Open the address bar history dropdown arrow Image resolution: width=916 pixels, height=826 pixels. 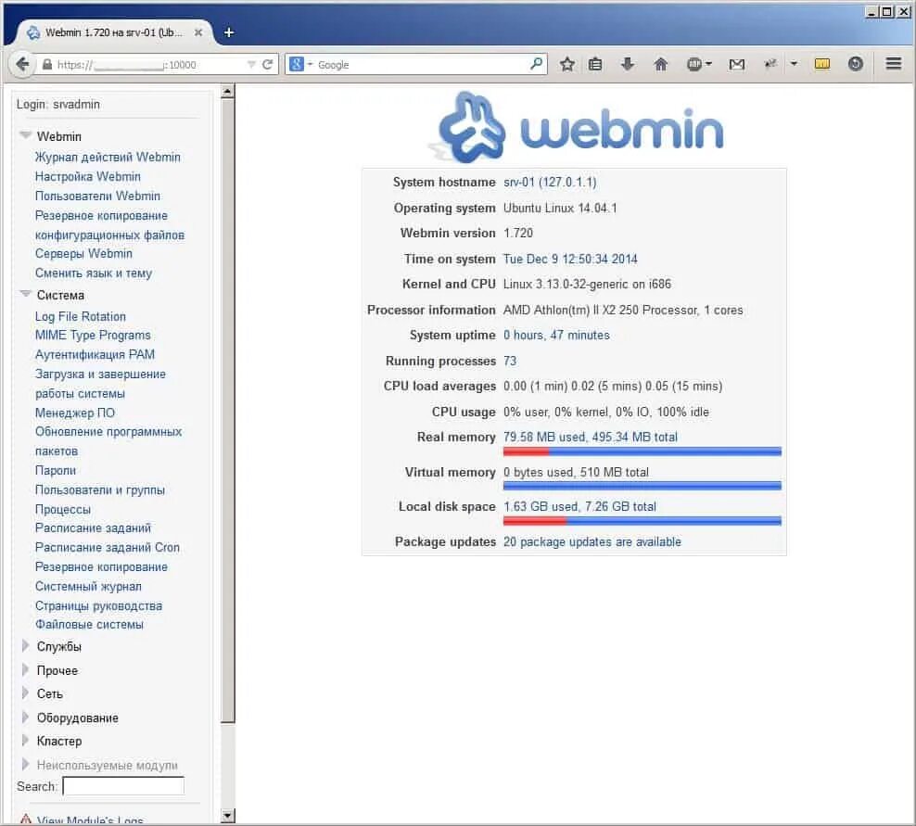(251, 64)
